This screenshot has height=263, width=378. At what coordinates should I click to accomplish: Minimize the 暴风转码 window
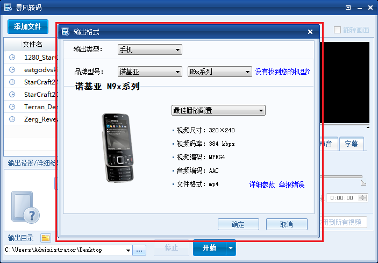[x=360, y=8]
